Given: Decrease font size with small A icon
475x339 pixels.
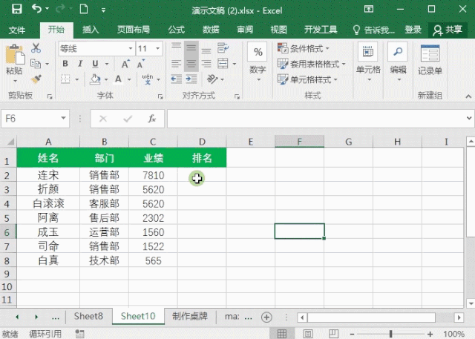Looking at the screenshot, I should click(x=140, y=64).
